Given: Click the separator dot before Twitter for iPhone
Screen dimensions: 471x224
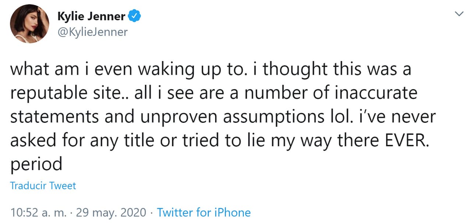Looking at the screenshot, I should tap(151, 212).
